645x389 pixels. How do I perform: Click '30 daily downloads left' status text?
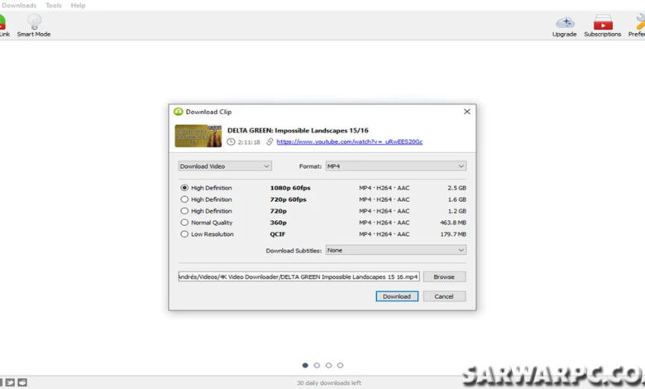click(x=329, y=383)
